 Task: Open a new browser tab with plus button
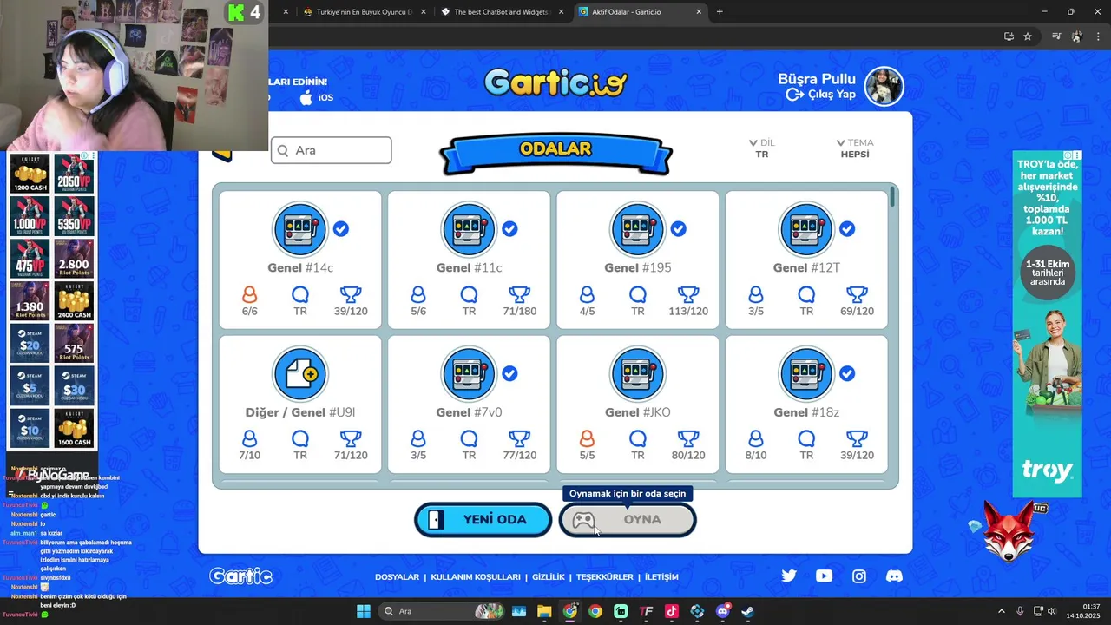tap(720, 11)
